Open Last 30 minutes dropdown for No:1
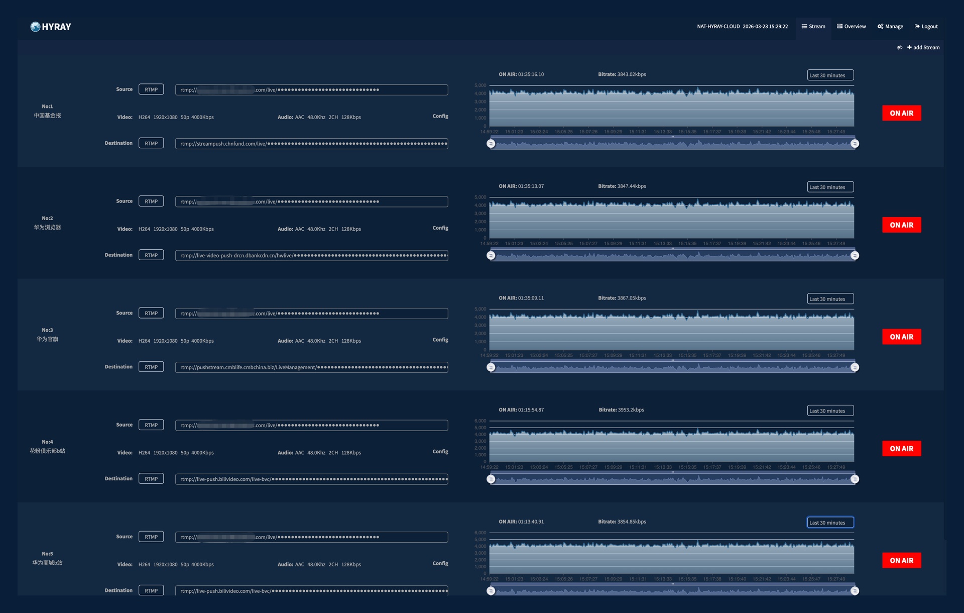Viewport: 964px width, 613px height. click(x=830, y=75)
